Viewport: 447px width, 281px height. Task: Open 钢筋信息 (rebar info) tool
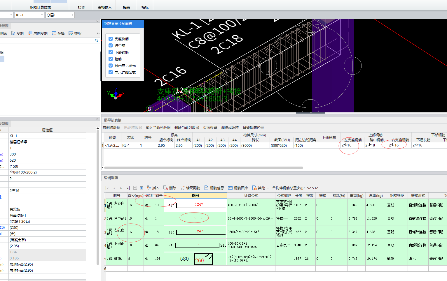tap(214, 188)
